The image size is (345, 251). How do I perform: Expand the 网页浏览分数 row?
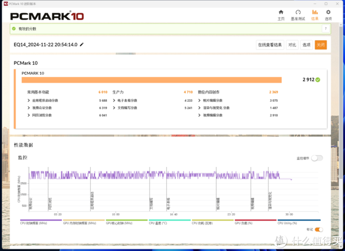[x=29, y=115]
